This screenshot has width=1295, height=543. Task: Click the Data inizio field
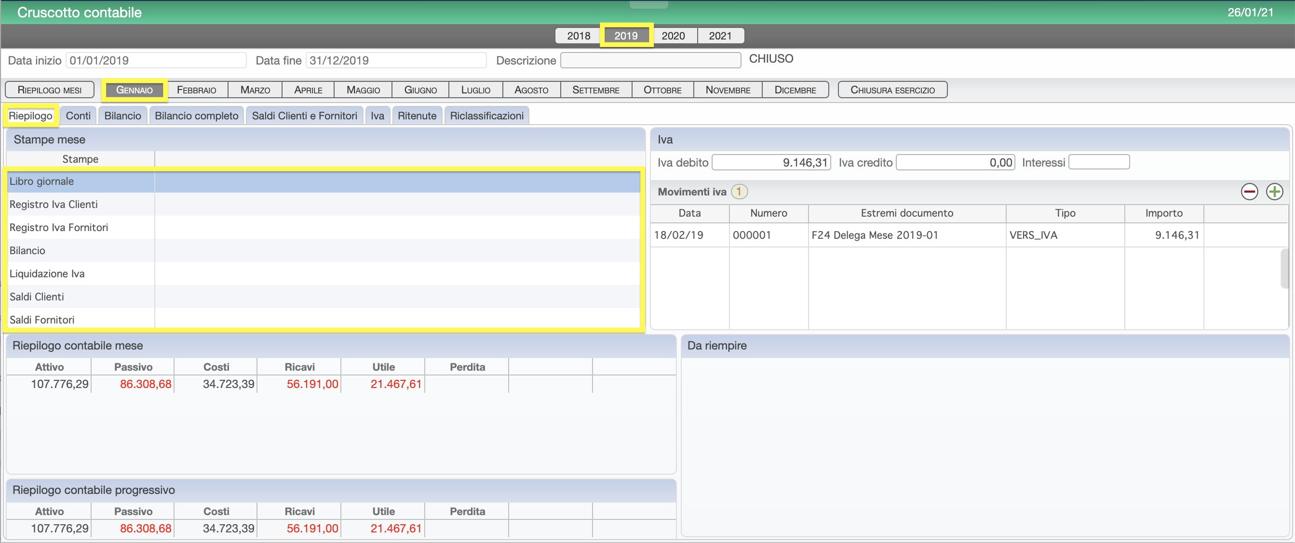click(156, 61)
